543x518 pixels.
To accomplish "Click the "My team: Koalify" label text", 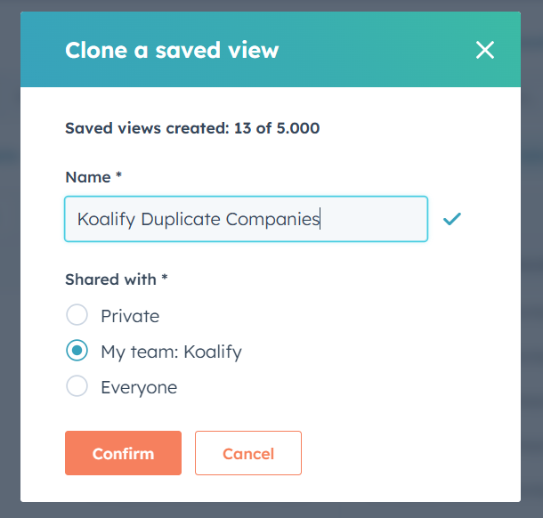I will [x=171, y=352].
